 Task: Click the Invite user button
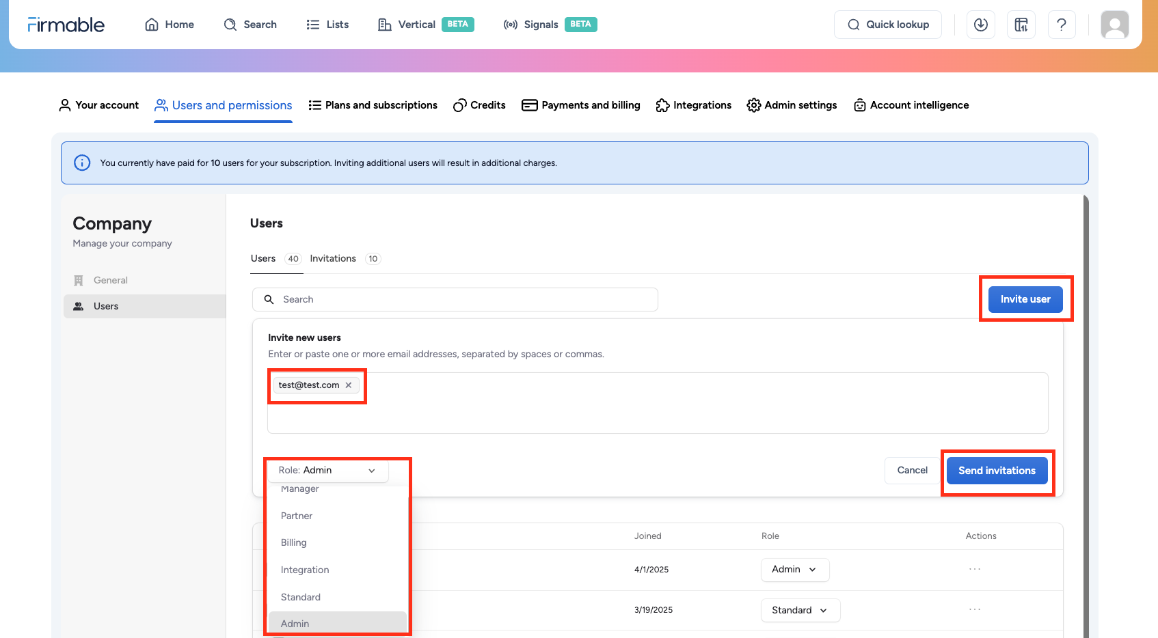click(x=1025, y=299)
